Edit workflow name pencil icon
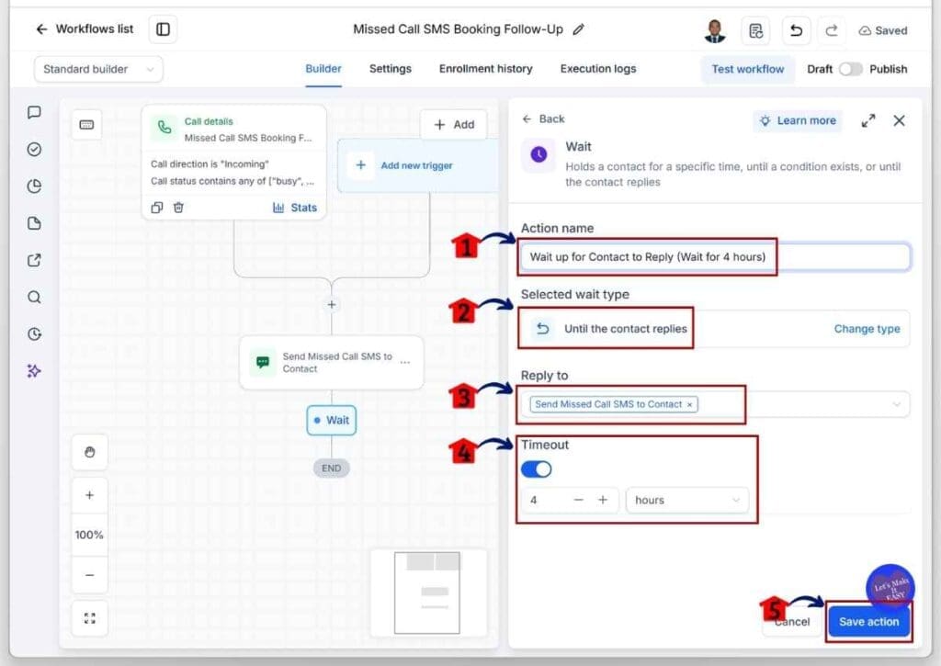 [x=578, y=29]
